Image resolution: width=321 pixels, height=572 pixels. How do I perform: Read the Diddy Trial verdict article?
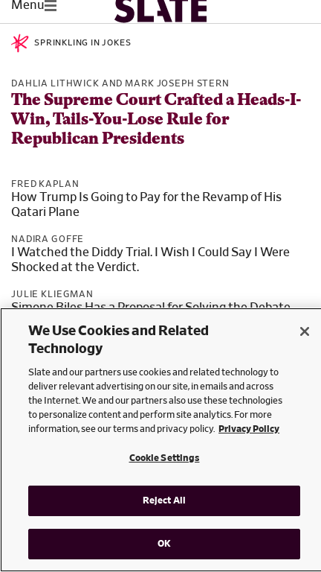150,259
